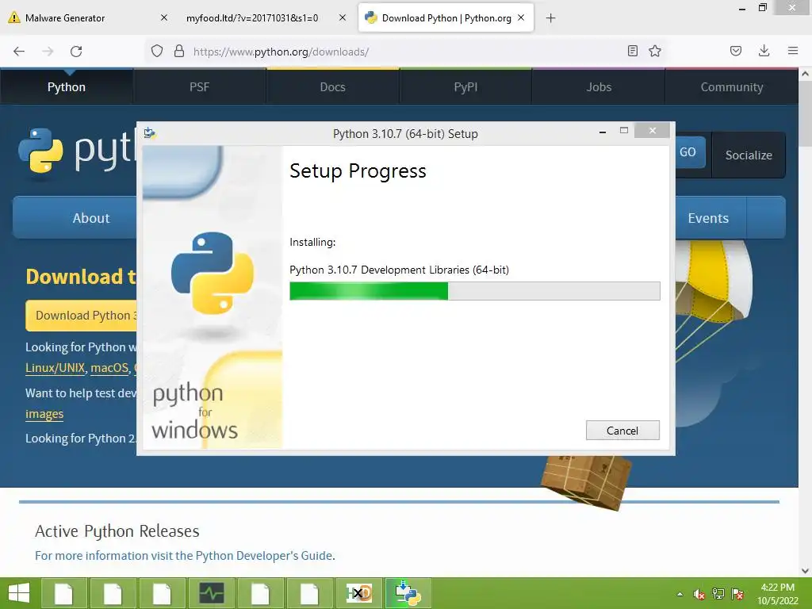Open the Python Developer's Guide link
Screen dimensions: 812x609
click(264, 556)
